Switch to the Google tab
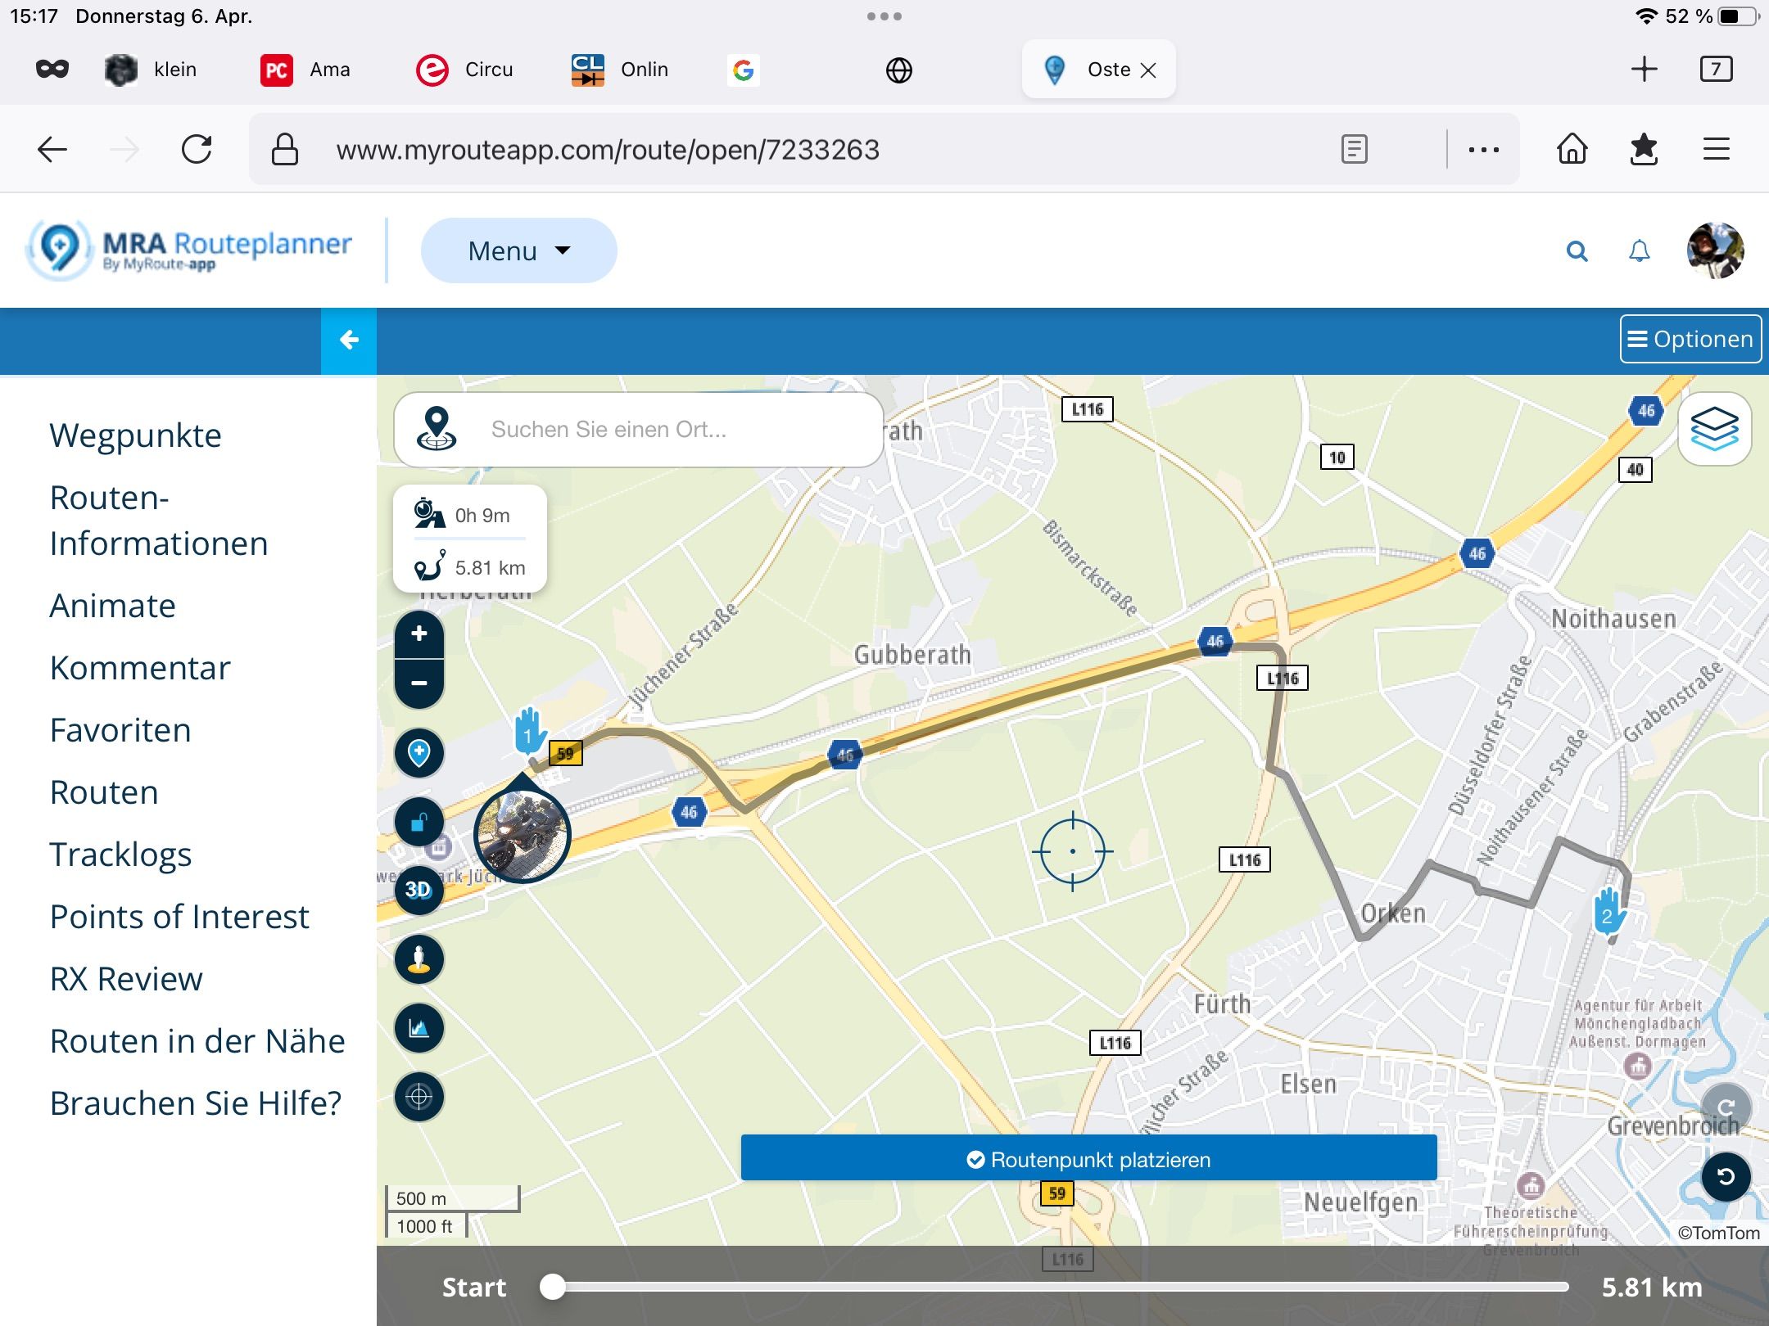This screenshot has width=1769, height=1326. point(743,70)
